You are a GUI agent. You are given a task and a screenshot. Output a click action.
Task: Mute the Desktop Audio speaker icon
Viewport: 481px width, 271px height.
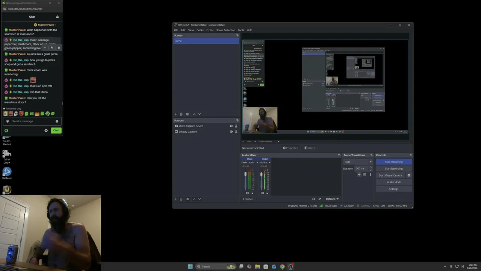pyautogui.click(x=247, y=193)
